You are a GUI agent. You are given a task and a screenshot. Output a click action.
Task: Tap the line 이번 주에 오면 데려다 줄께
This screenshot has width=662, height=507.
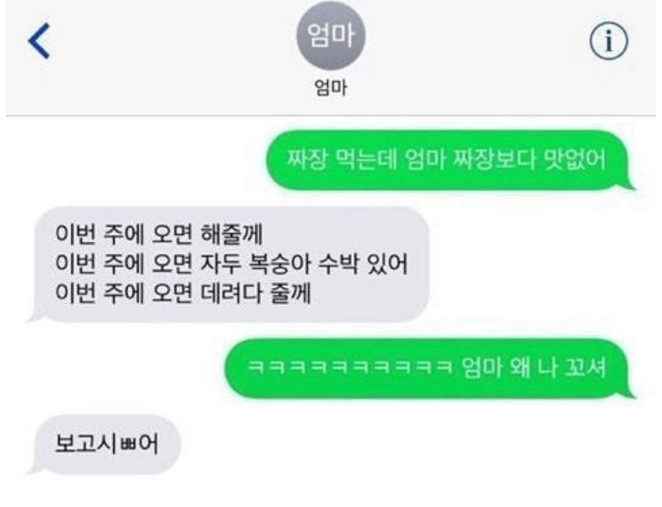pyautogui.click(x=183, y=292)
